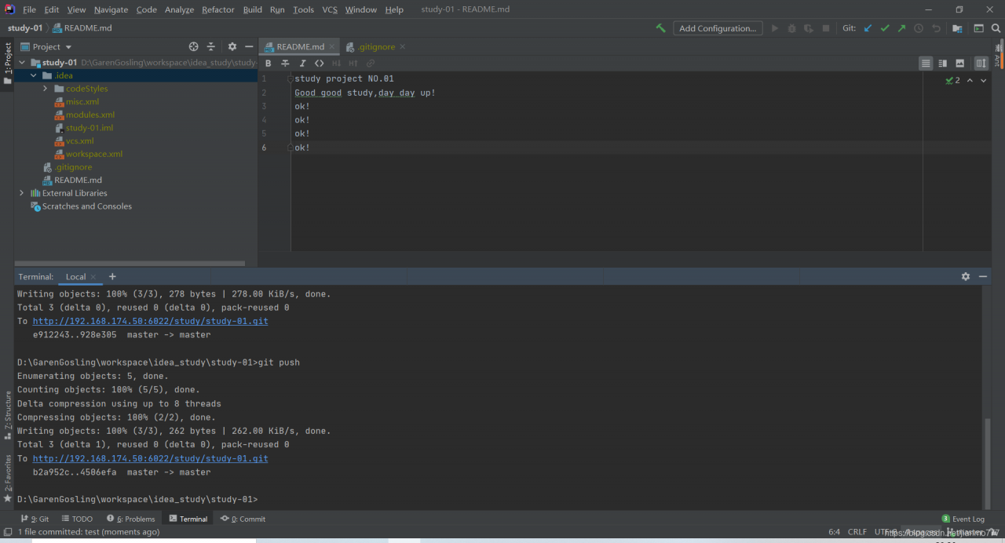1005x543 pixels.
Task: Click the locate file crosshair icon
Action: click(194, 47)
